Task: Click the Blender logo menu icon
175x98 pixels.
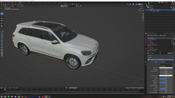Action: point(1,2)
